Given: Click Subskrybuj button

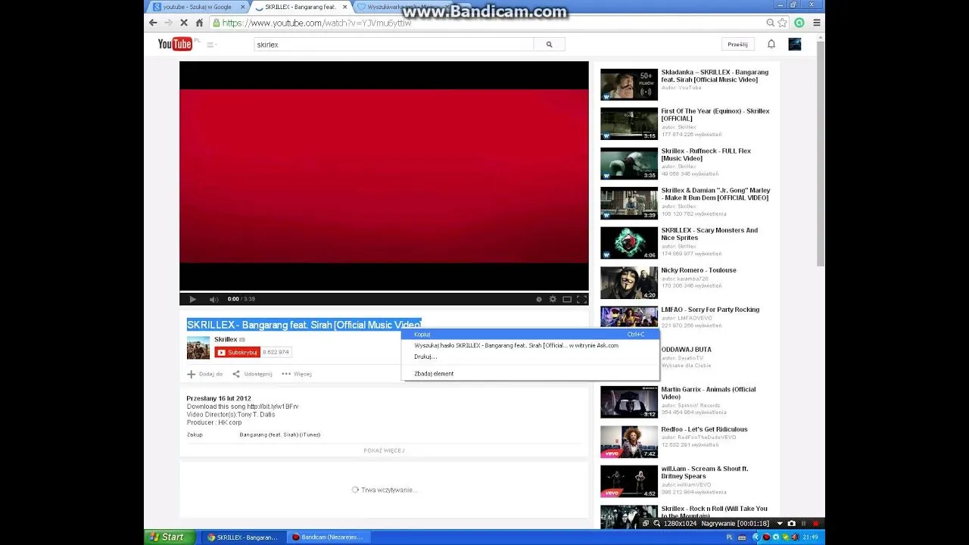Looking at the screenshot, I should click(x=237, y=352).
